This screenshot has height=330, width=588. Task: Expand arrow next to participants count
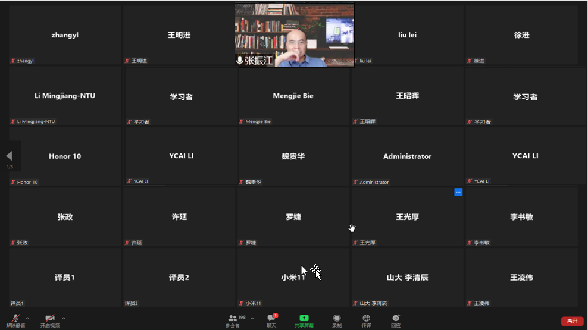click(x=252, y=318)
